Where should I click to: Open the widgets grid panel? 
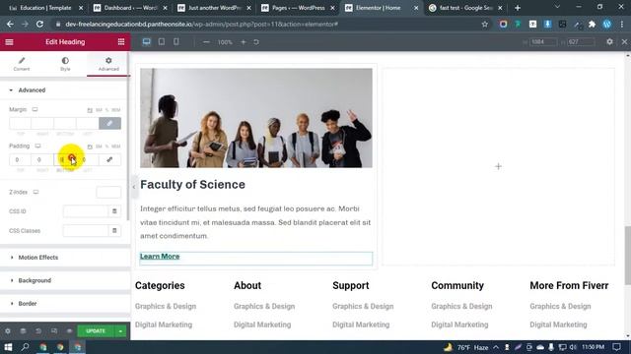[x=121, y=42]
